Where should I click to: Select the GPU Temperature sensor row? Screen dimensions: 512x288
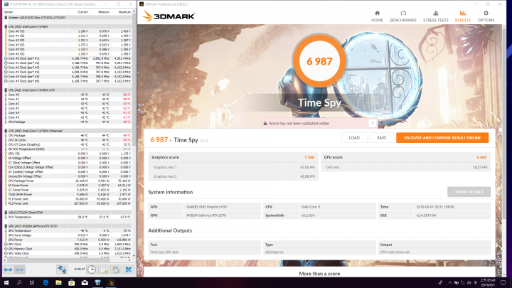(68, 230)
